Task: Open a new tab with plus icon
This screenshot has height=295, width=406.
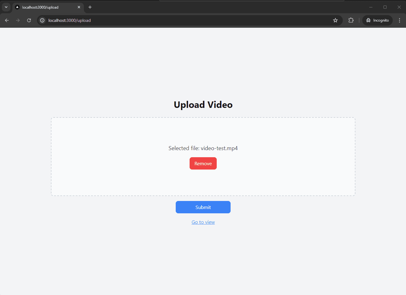Action: (90, 7)
